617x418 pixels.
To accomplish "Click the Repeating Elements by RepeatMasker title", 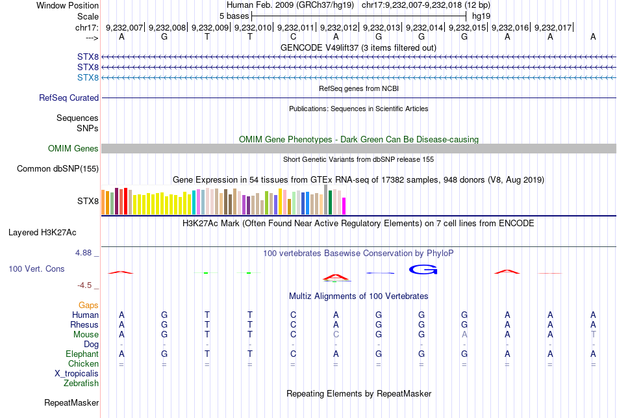I will pyautogui.click(x=359, y=394).
